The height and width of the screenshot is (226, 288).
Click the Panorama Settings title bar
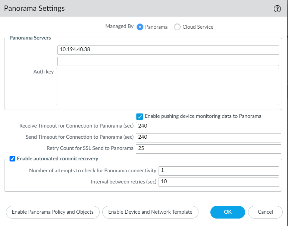[112, 9]
